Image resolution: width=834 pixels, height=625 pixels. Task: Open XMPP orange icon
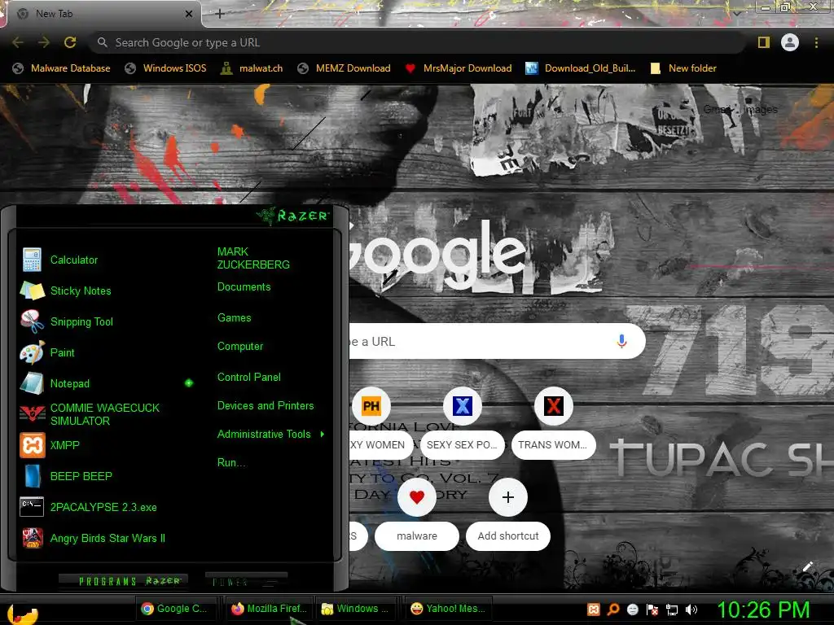point(32,445)
